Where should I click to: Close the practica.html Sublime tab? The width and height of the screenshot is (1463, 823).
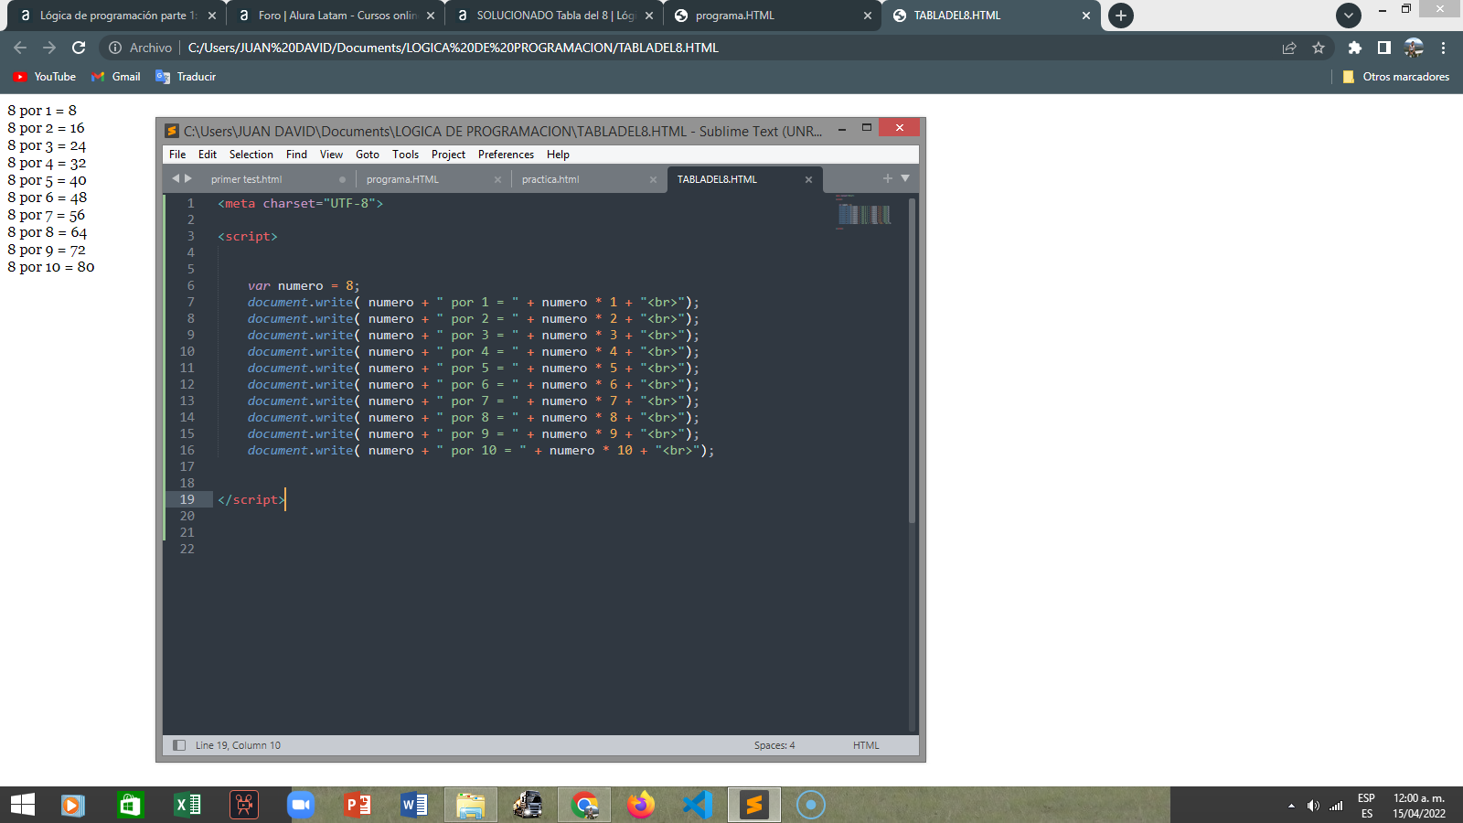tap(653, 179)
